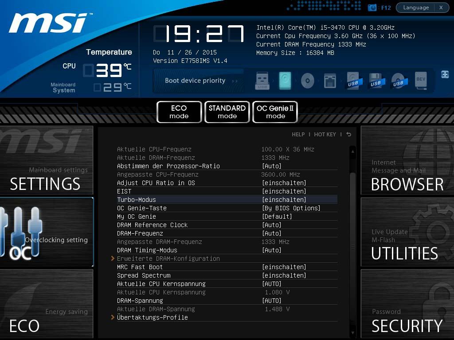The image size is (454, 340).
Task: Open the ECO energy saving panel
Action: (x=46, y=304)
